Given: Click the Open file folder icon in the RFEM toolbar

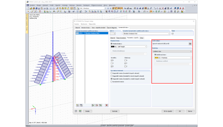Looking at the screenshot, I should pyautogui.click(x=31, y=8).
